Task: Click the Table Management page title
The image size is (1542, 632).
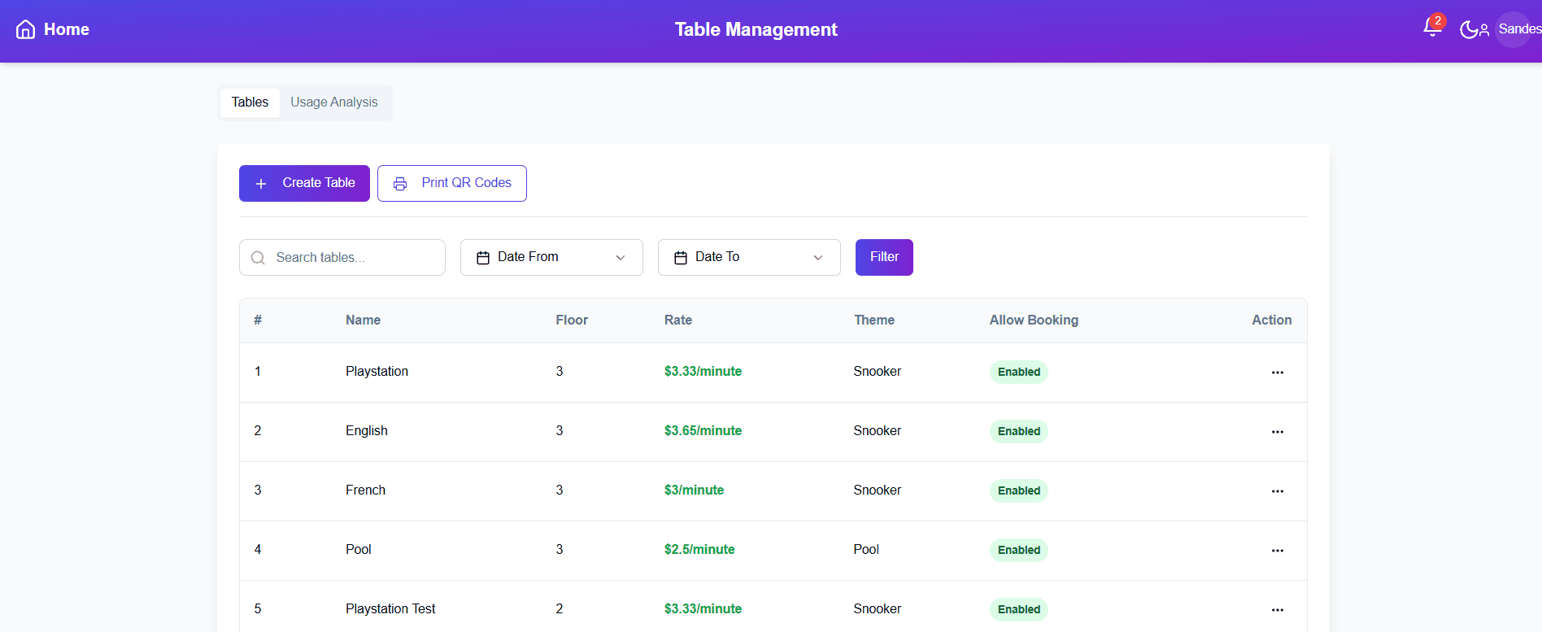Action: [x=756, y=30]
